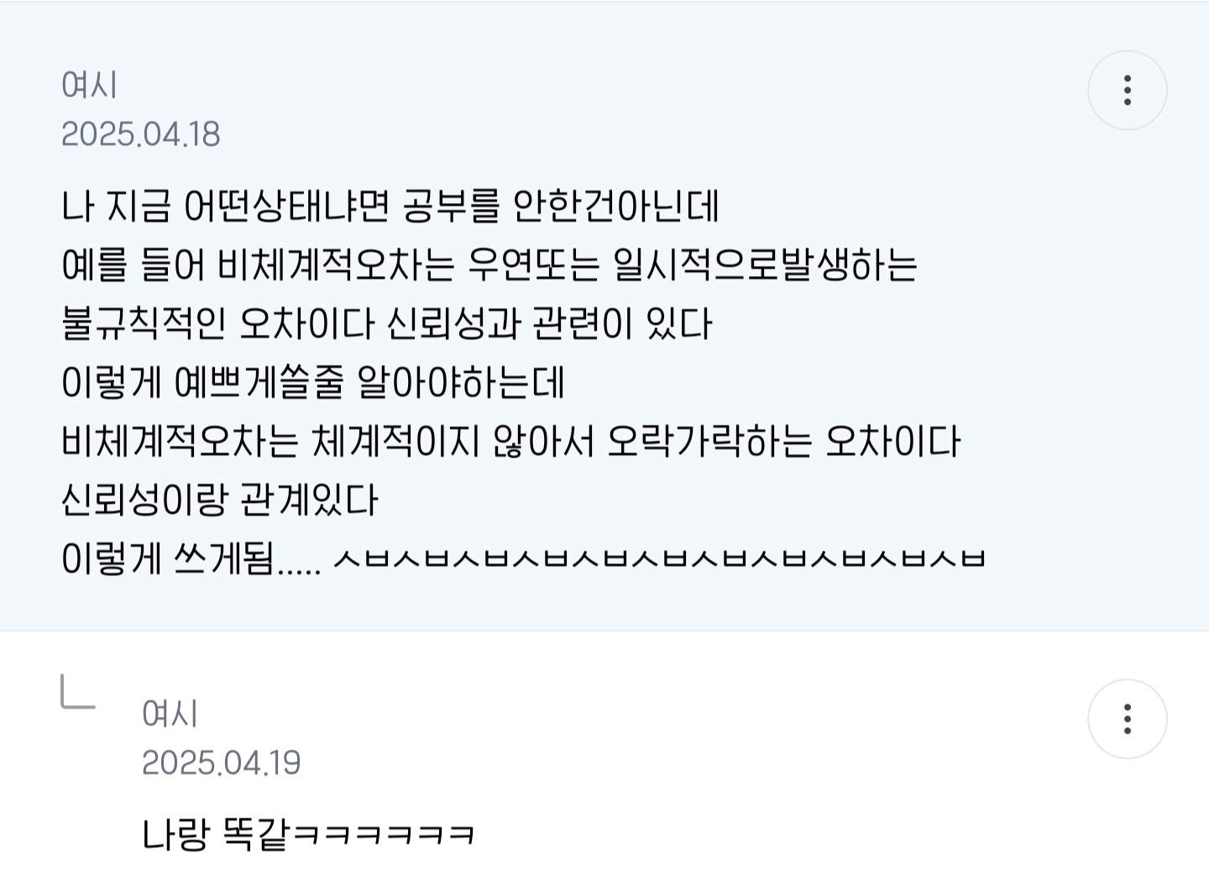
Task: Open the 여시 profile on the 2025.04.19 reply
Action: 170,714
